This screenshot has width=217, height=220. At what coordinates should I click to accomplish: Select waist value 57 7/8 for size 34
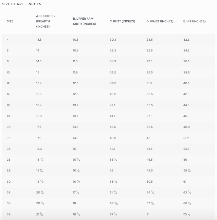pyautogui.click(x=150, y=203)
